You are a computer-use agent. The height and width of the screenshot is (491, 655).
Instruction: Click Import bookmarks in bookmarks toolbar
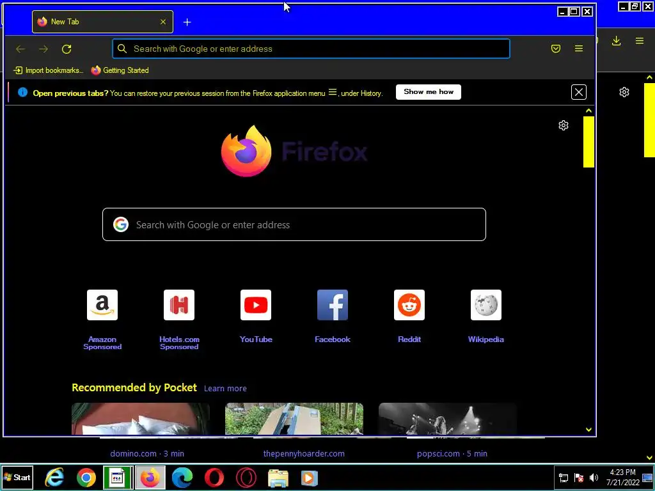(x=49, y=70)
